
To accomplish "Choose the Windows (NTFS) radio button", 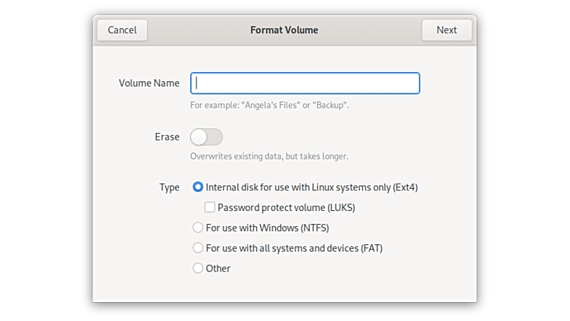I will (199, 228).
